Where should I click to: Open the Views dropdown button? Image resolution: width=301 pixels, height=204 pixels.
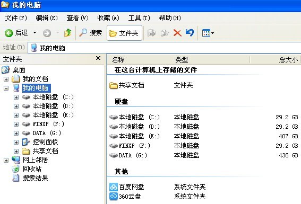pyautogui.click(x=208, y=33)
